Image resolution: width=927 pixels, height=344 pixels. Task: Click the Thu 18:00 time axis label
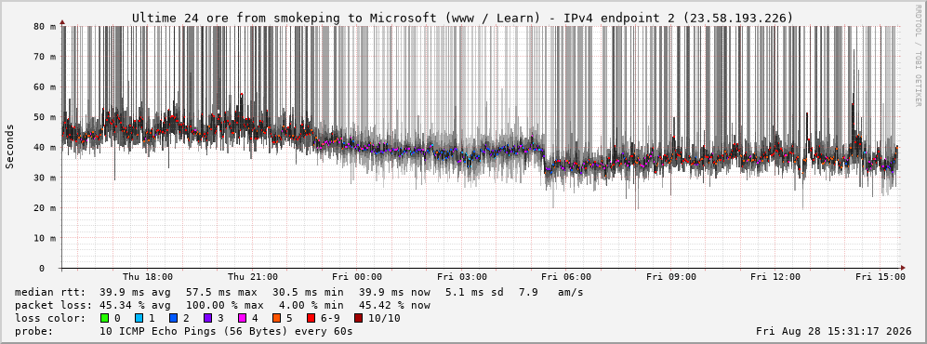pos(148,277)
